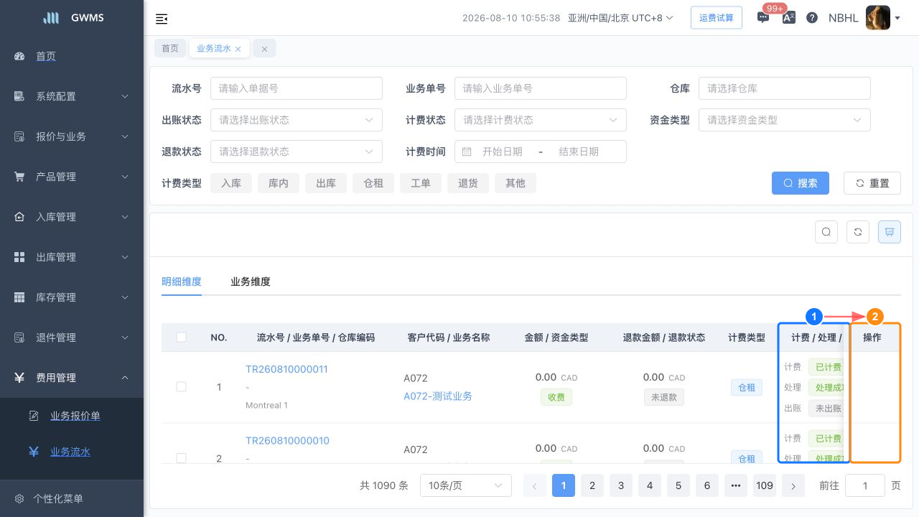This screenshot has height=517, width=919.
Task: Toggle the select-all checkbox in the table header
Action: pos(181,337)
